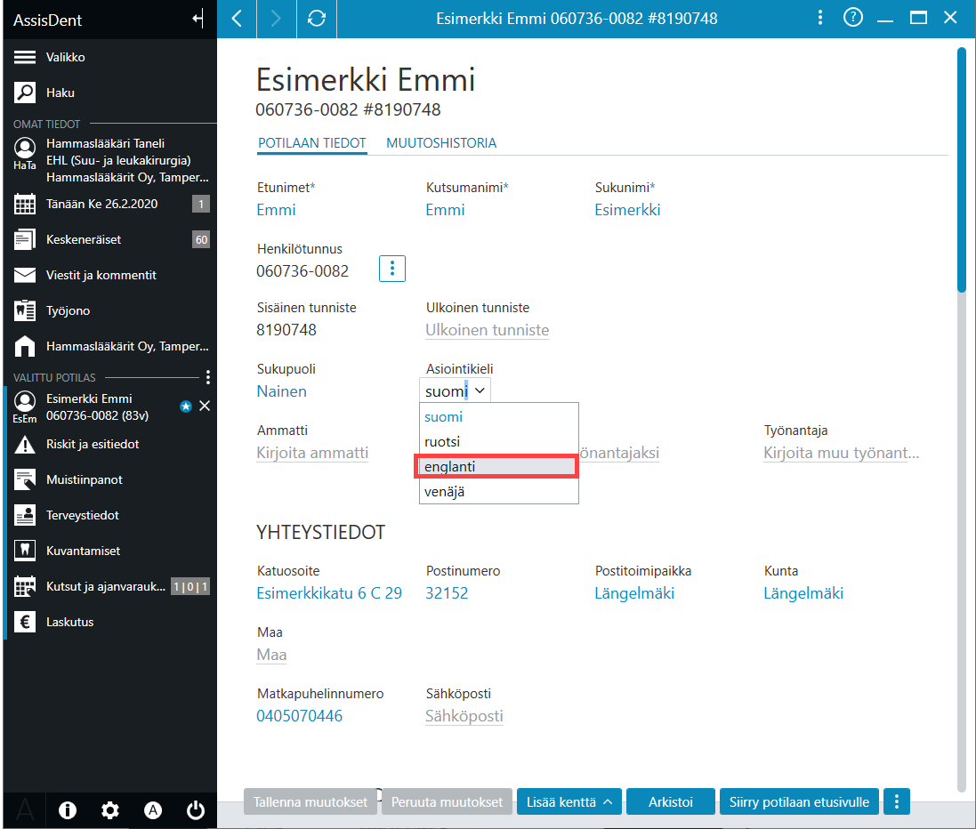Open the Asiointikieli language dropdown arrow

[x=480, y=390]
